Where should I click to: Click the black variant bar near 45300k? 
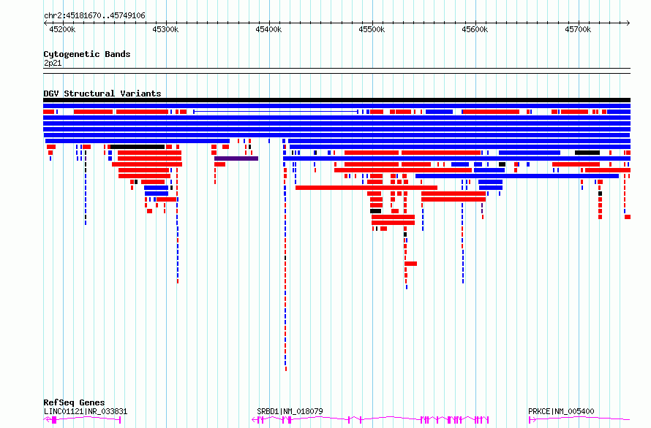click(x=138, y=147)
